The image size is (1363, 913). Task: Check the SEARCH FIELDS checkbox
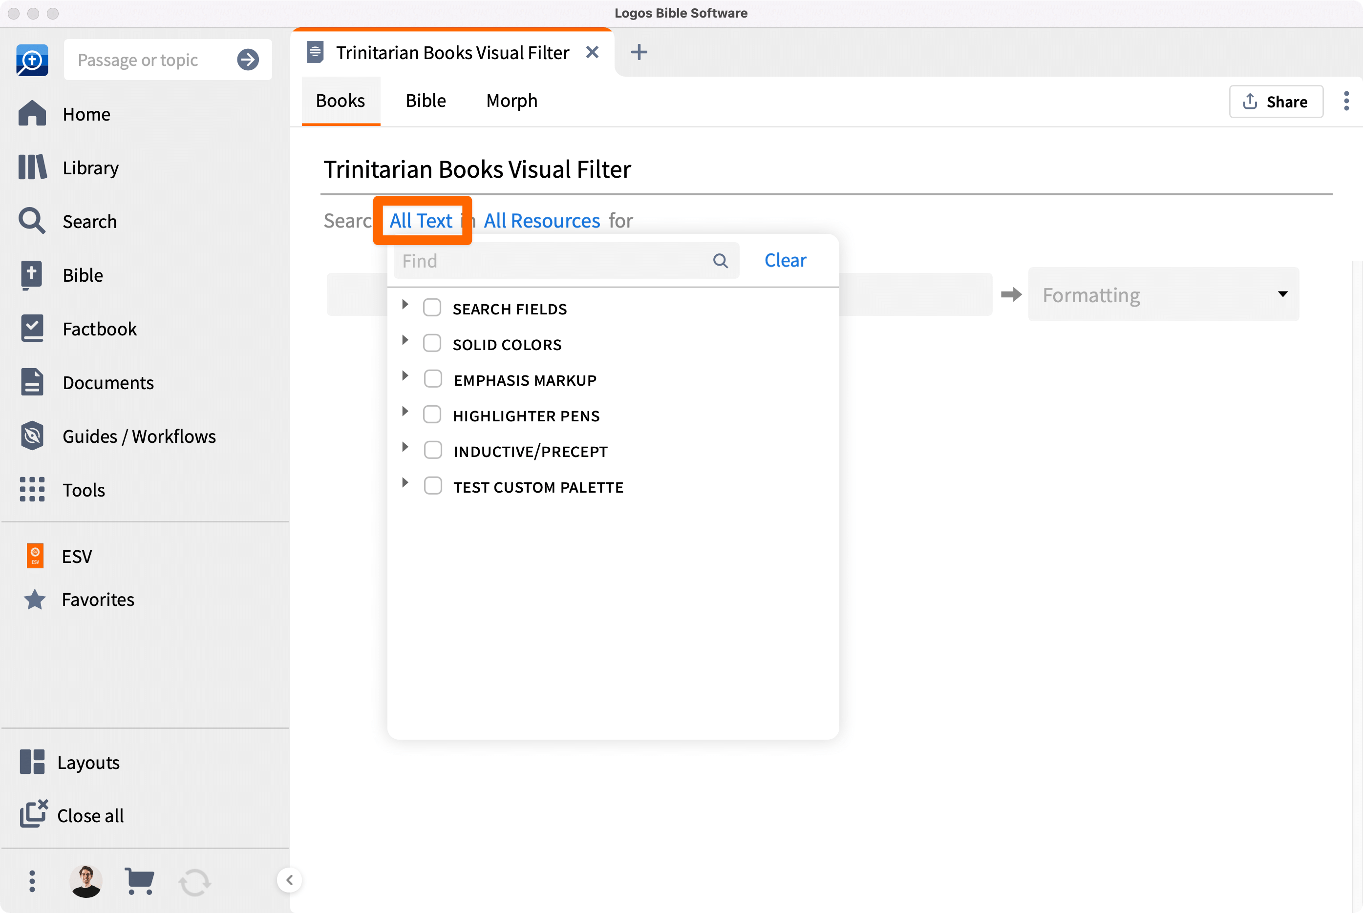pyautogui.click(x=432, y=308)
